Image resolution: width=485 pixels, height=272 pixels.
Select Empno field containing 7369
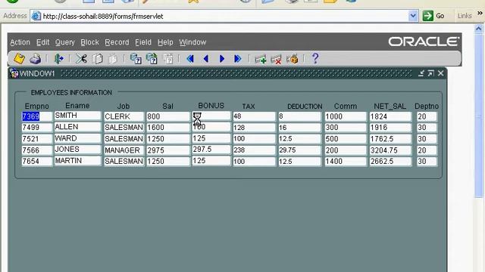[37, 116]
